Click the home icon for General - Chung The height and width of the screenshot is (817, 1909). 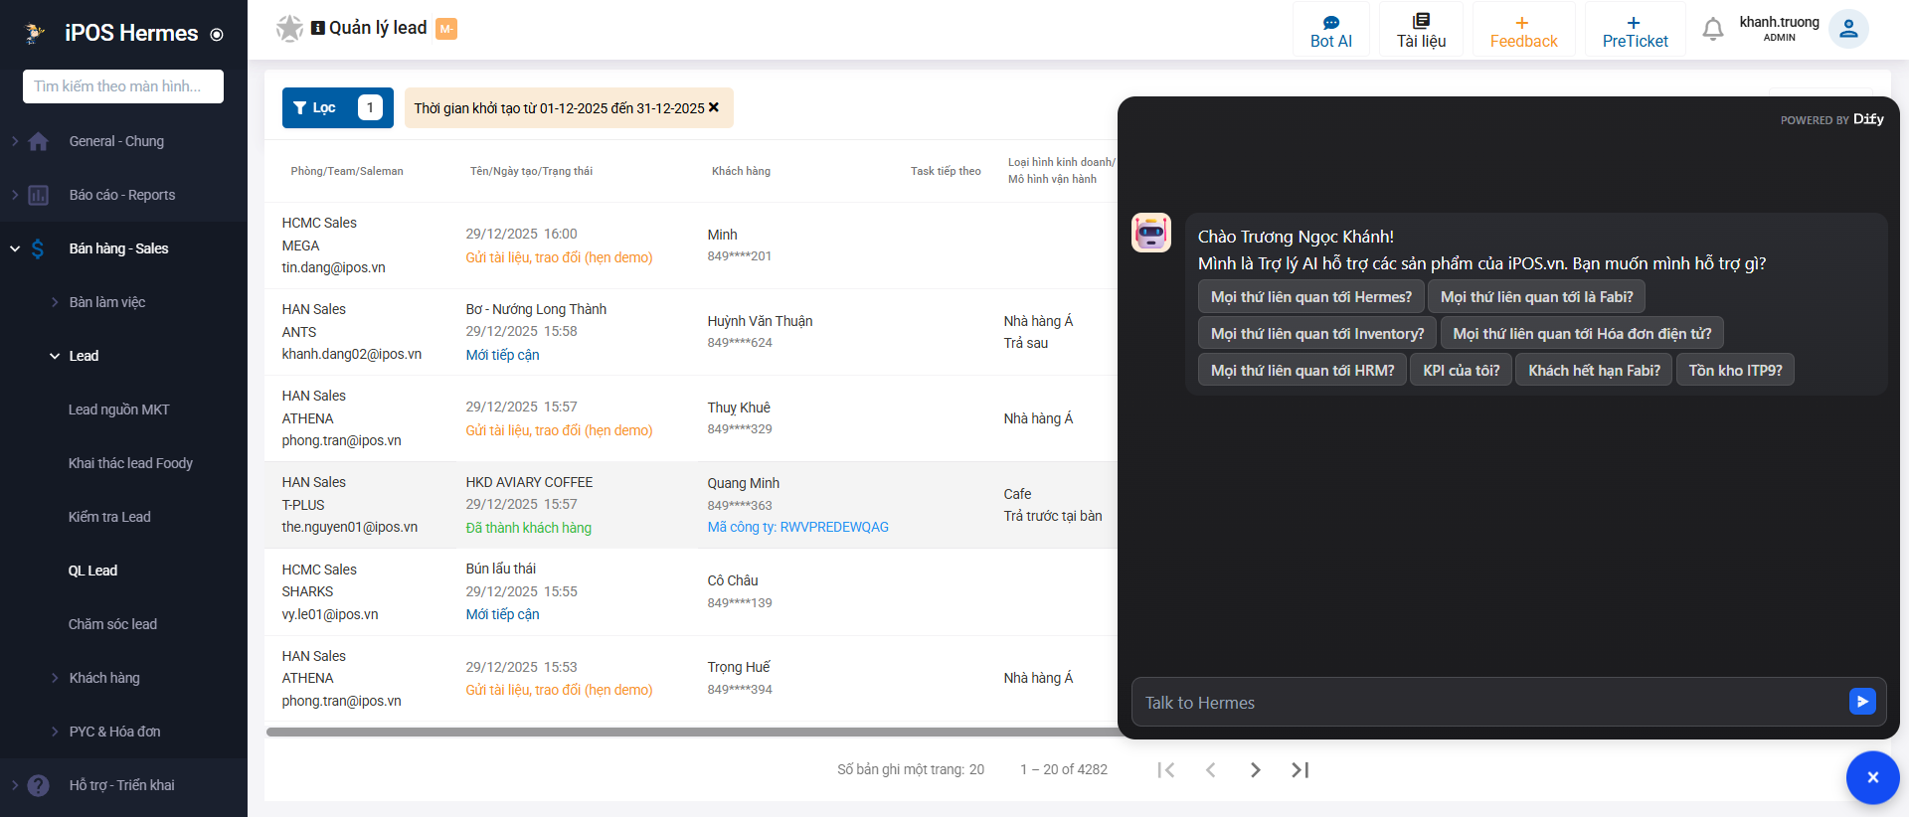coord(39,141)
